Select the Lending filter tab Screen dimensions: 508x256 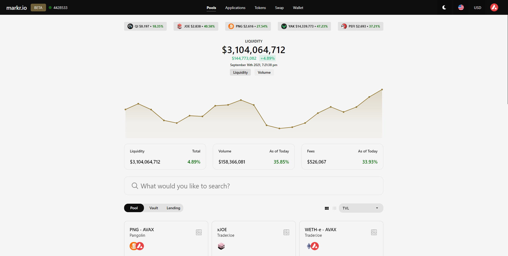pyautogui.click(x=173, y=208)
